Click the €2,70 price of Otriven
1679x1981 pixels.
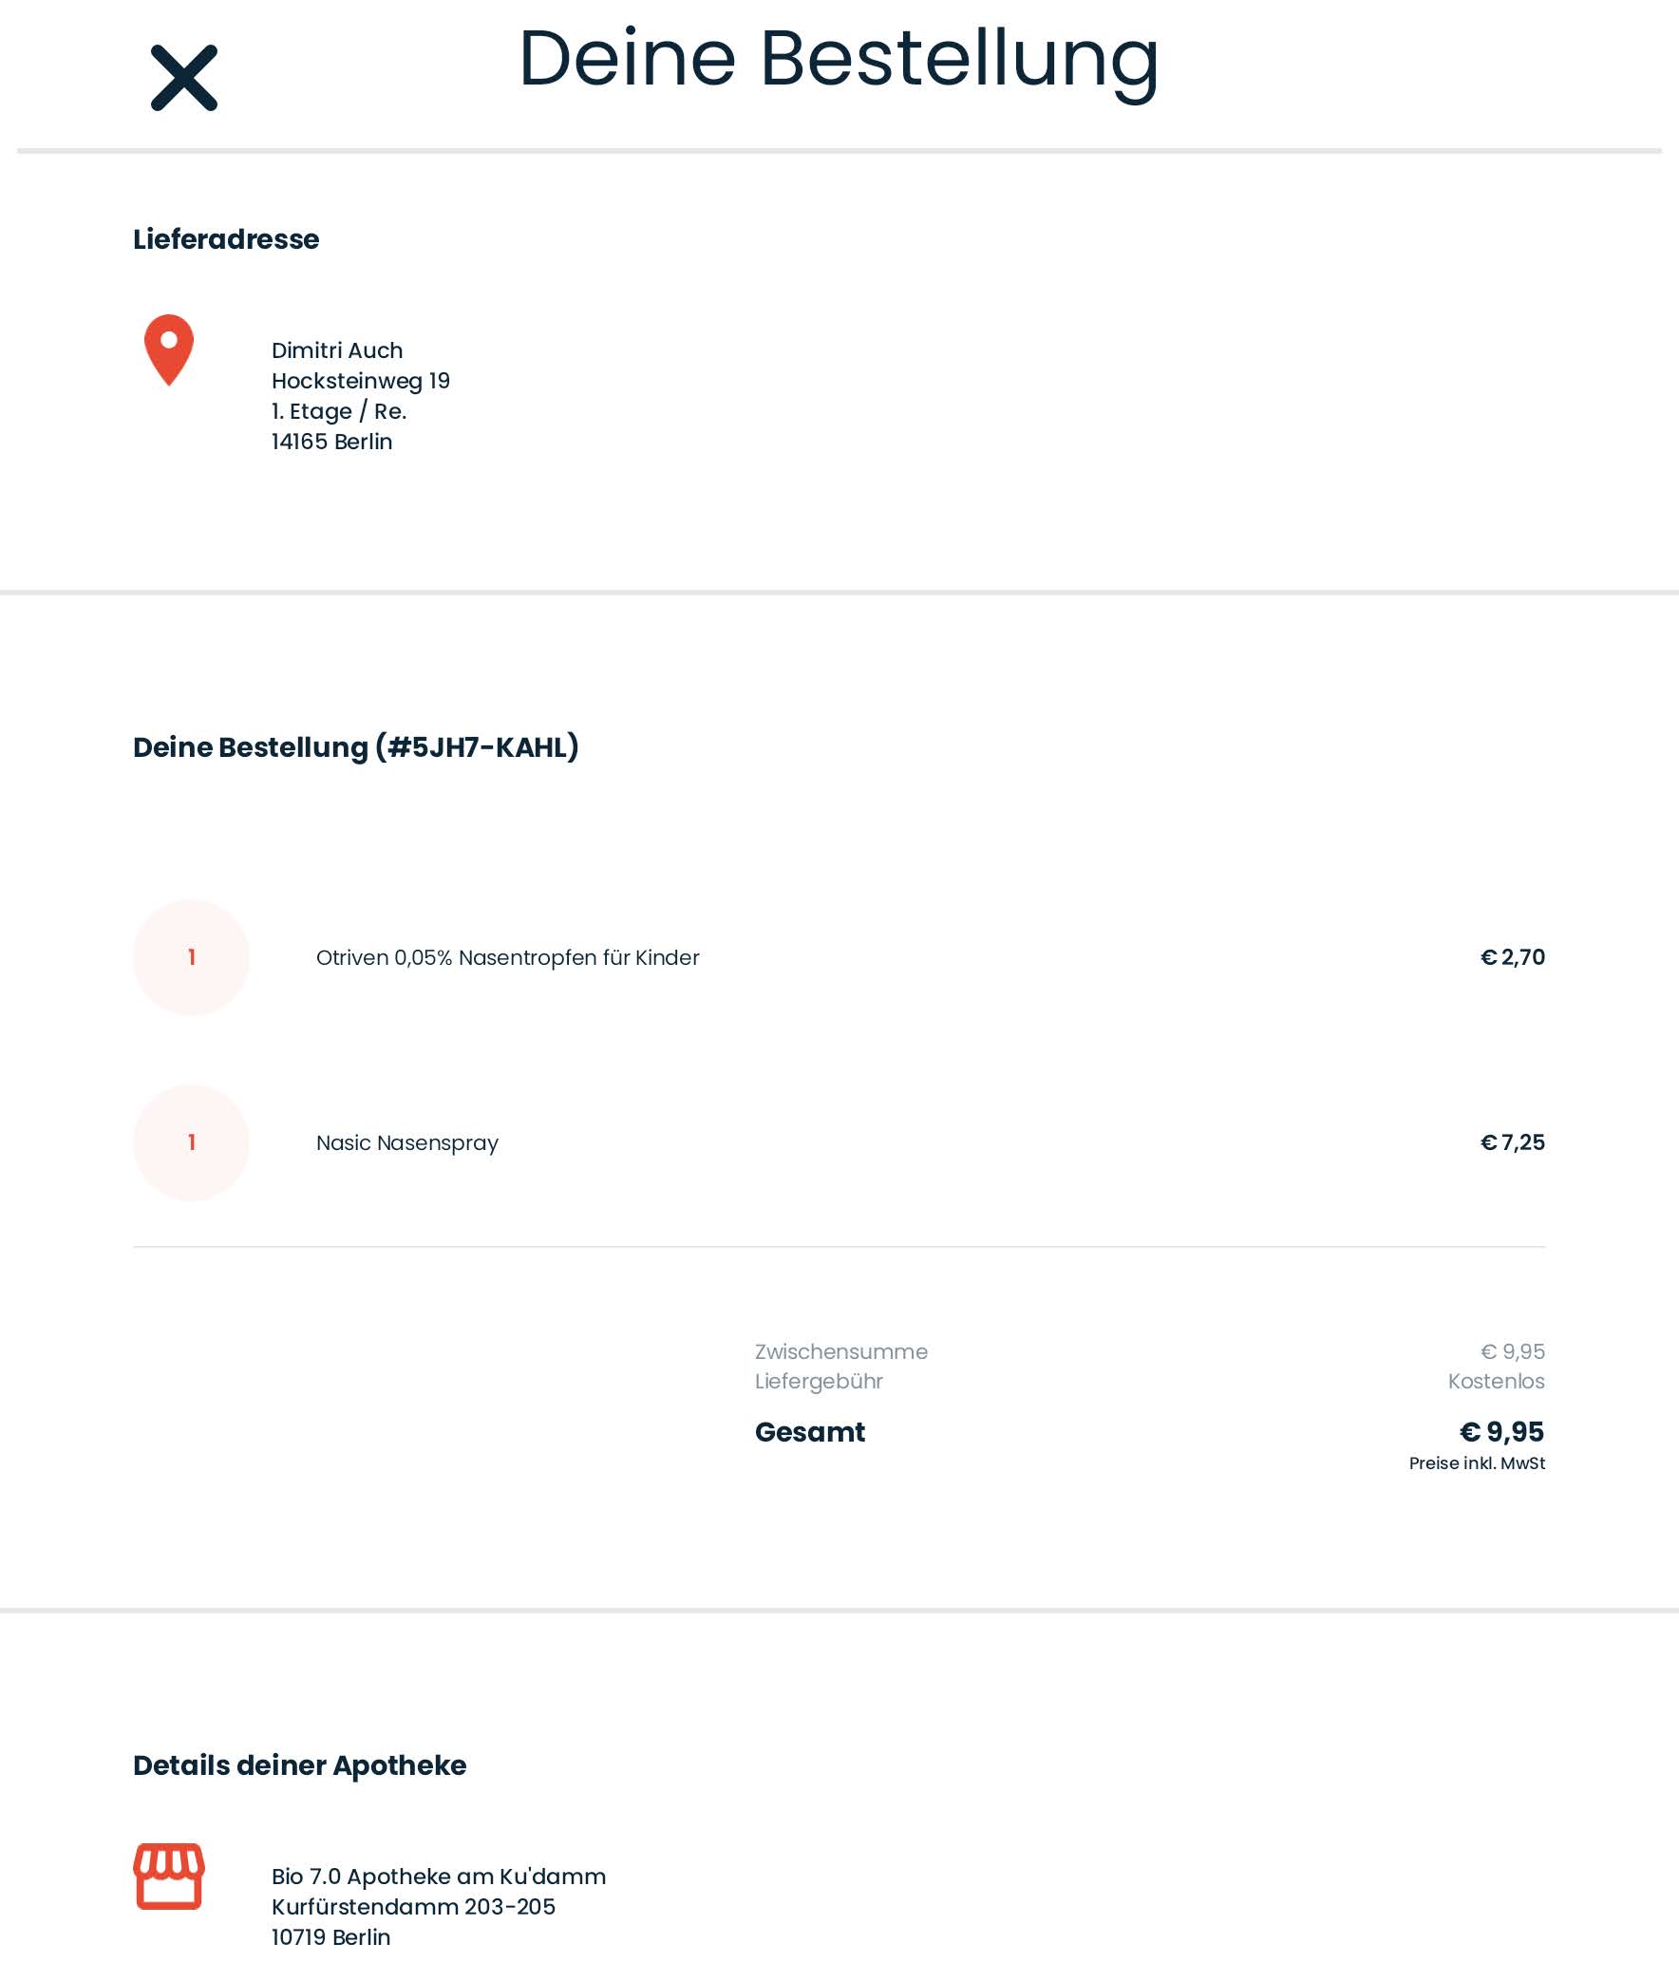click(1513, 956)
